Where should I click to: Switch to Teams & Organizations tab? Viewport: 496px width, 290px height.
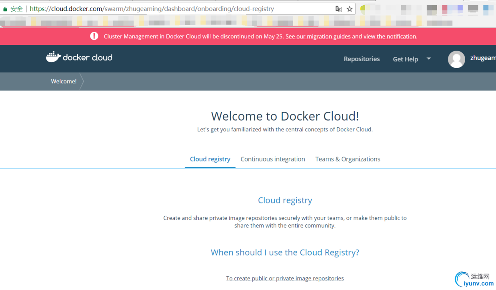pos(348,159)
